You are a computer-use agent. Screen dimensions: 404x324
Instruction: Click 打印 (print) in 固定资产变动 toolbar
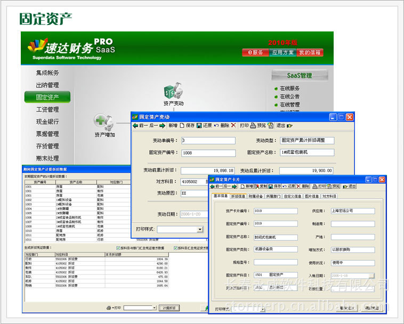tap(248, 125)
